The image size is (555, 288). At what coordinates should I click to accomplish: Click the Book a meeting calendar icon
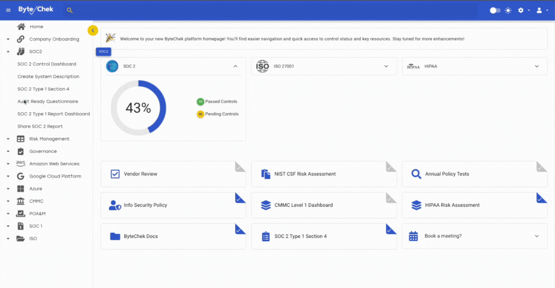pyautogui.click(x=413, y=236)
